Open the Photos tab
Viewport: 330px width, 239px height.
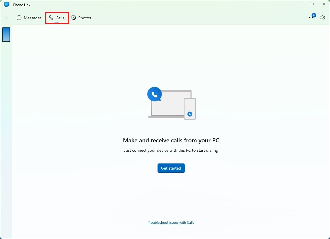(81, 18)
